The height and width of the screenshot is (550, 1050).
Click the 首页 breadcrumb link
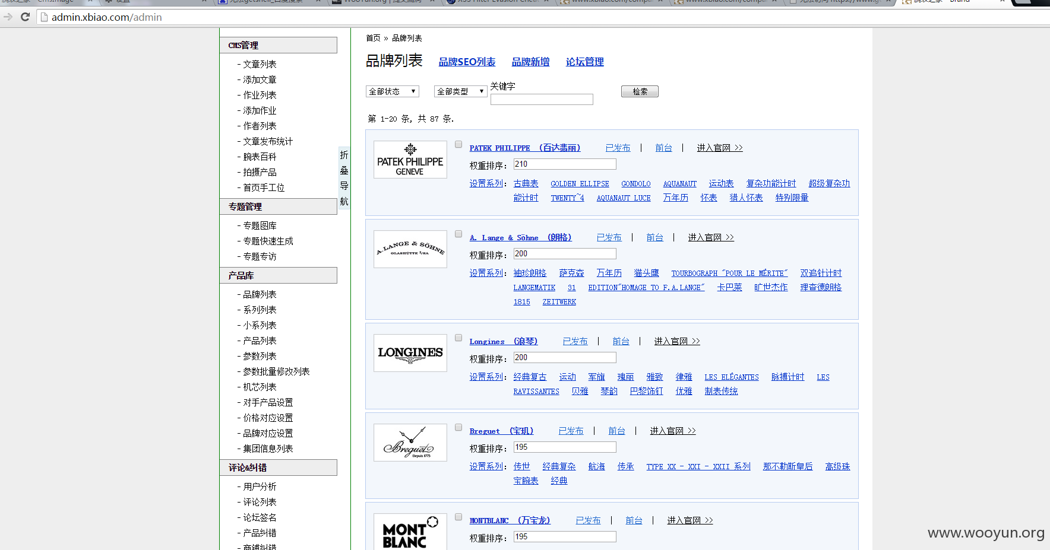(373, 38)
